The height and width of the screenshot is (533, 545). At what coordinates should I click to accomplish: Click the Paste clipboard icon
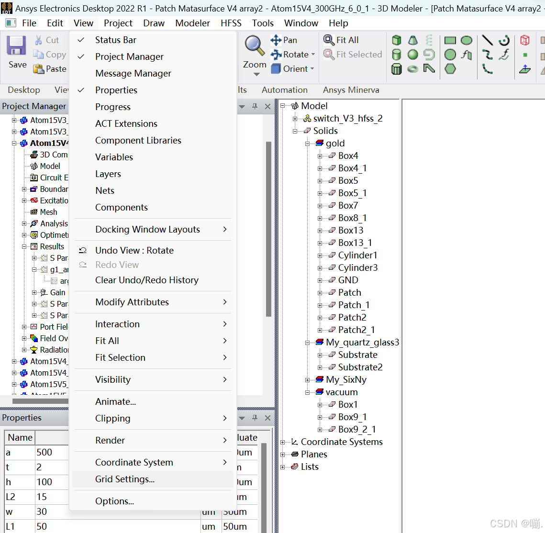click(38, 69)
